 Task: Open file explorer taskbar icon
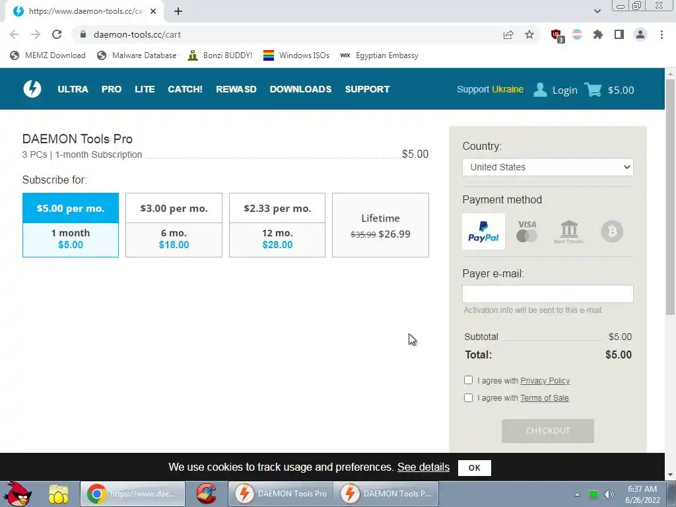click(58, 494)
